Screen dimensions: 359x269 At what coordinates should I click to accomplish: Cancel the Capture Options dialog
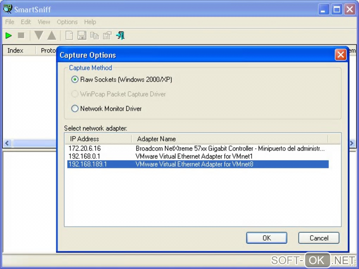coord(319,238)
